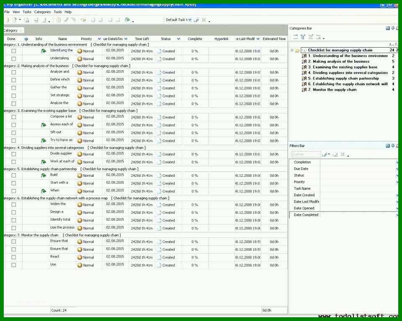Click first icon in Categories Bar toolbar
Image resolution: width=402 pixels, height=321 pixels.
point(296,37)
